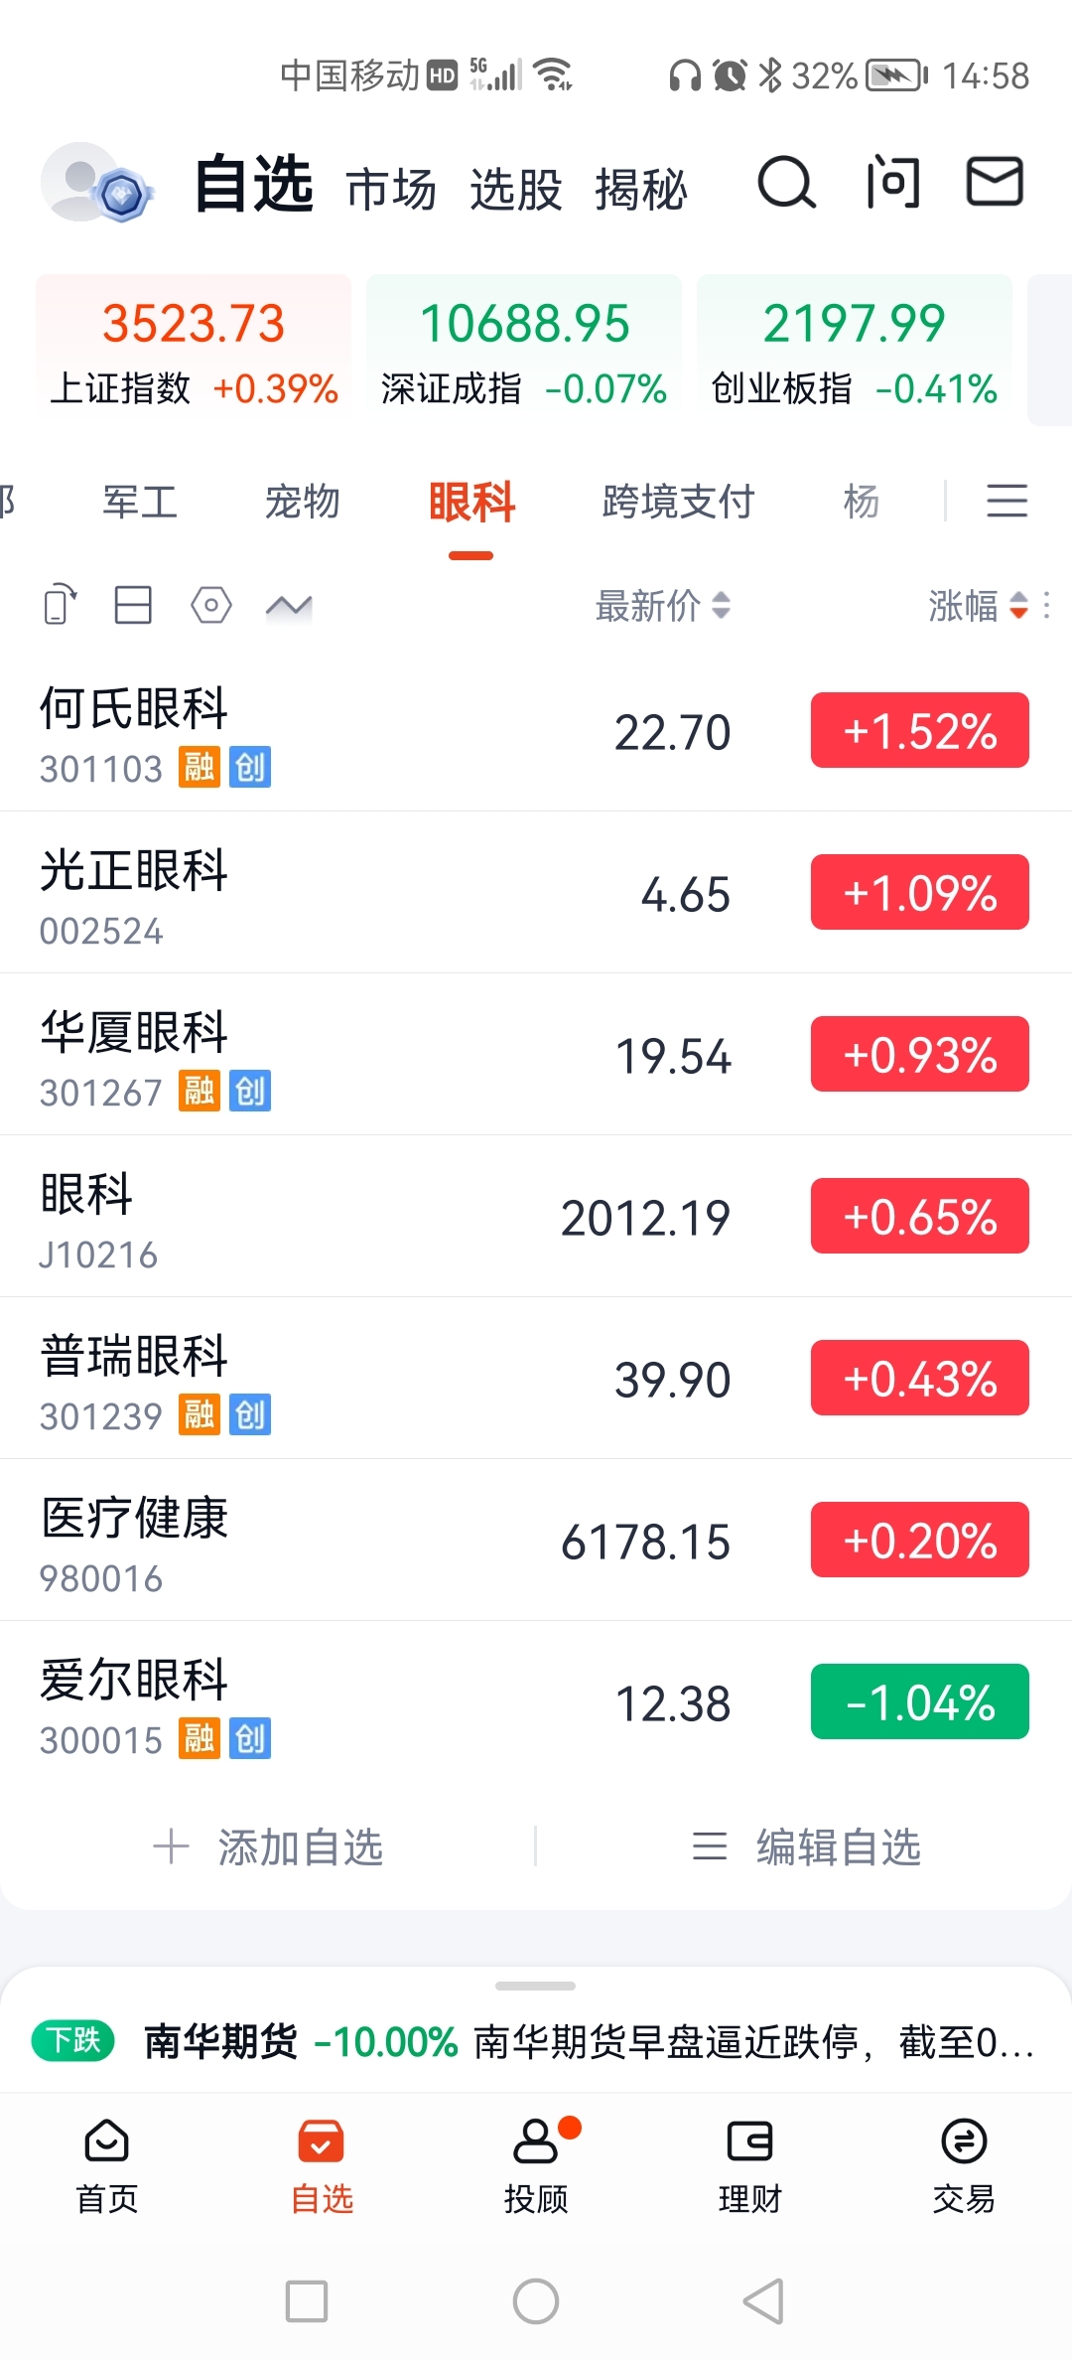Tap 编辑自选 to edit watchlist
The height and width of the screenshot is (2360, 1072).
(x=806, y=1847)
